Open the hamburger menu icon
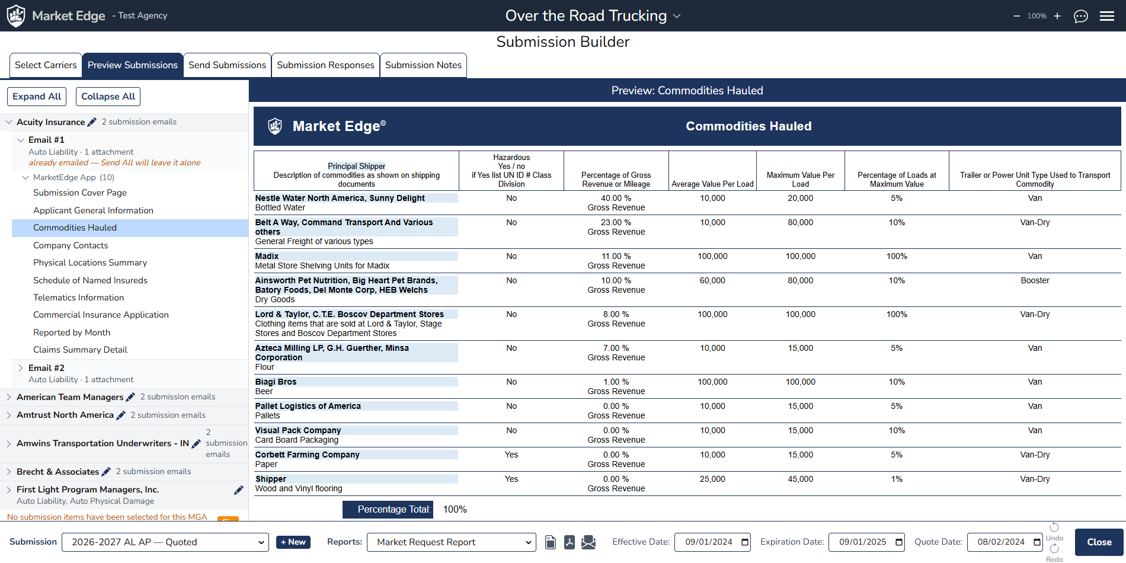The image size is (1126, 563). click(x=1107, y=16)
